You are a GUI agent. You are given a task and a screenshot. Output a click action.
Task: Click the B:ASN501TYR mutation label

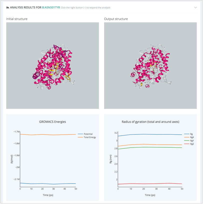[51, 7]
